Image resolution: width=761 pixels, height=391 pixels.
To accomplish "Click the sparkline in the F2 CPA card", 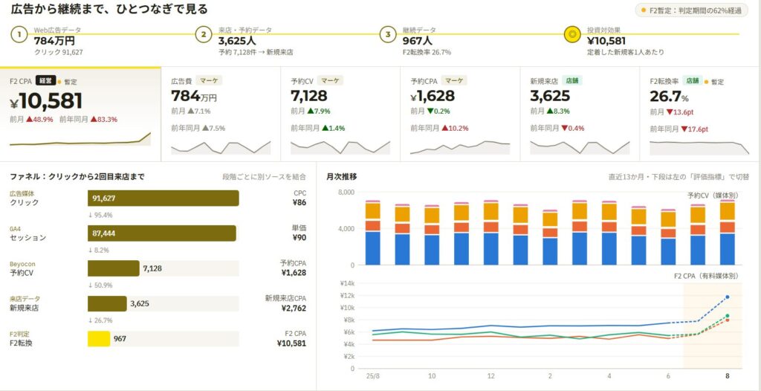I will (80, 139).
